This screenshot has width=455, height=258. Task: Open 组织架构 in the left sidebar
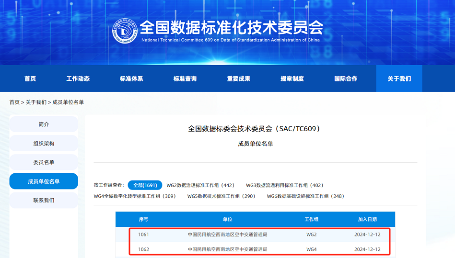point(44,144)
